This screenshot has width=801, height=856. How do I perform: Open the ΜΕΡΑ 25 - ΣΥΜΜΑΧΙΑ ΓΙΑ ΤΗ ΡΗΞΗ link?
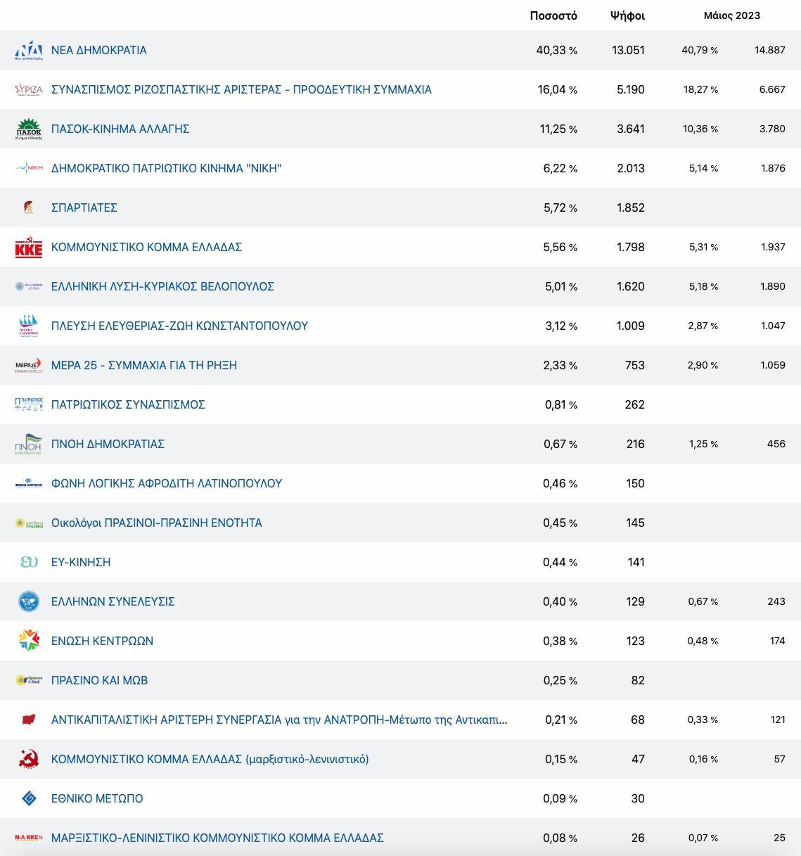[144, 365]
